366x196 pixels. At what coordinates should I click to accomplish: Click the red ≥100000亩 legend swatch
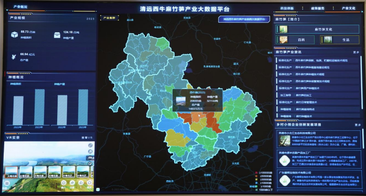256,173
